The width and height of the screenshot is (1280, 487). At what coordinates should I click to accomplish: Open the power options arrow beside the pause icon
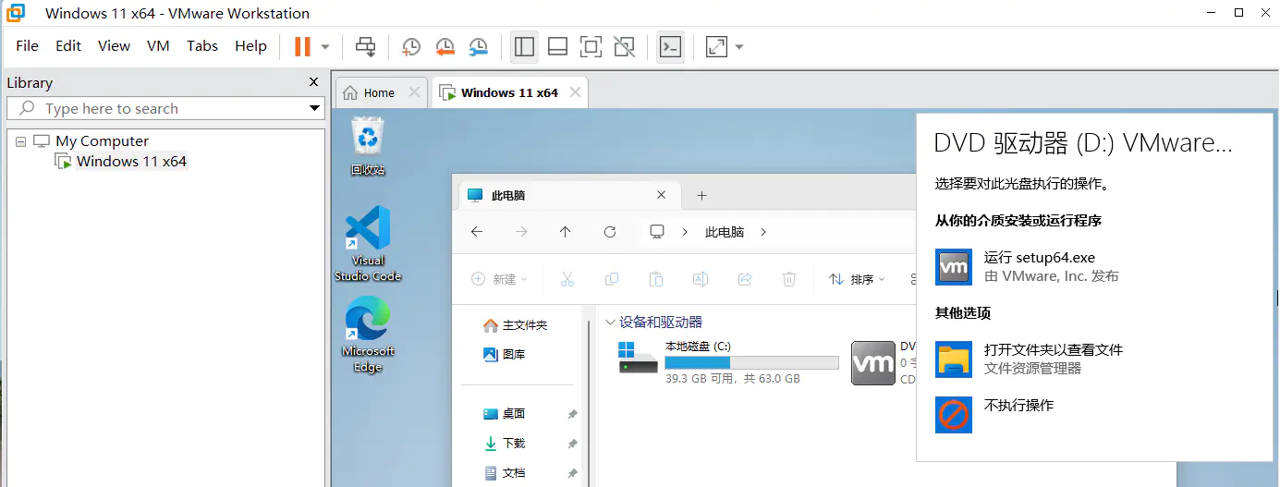pos(325,46)
